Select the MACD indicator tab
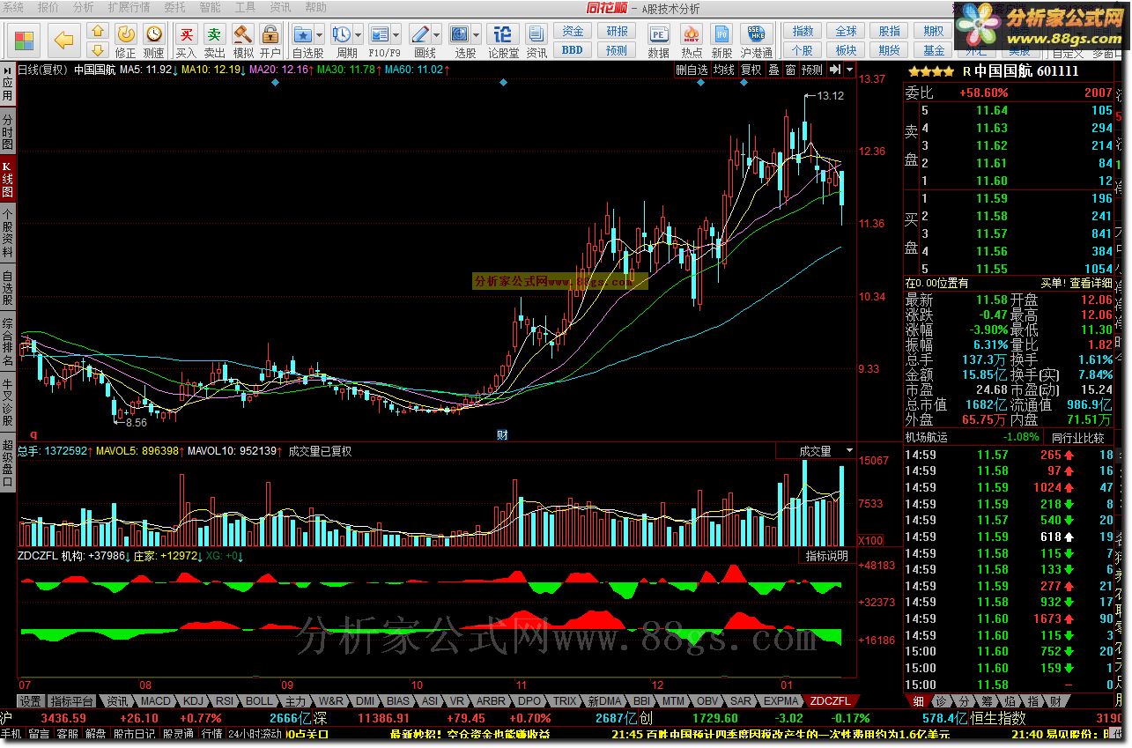This screenshot has height=748, width=1132. pos(155,701)
